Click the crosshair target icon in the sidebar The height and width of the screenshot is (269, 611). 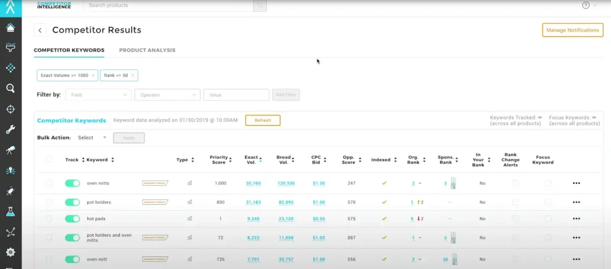point(10,109)
